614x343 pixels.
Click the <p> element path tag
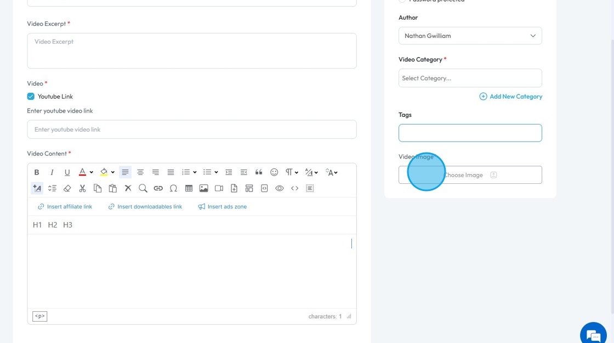[40, 316]
